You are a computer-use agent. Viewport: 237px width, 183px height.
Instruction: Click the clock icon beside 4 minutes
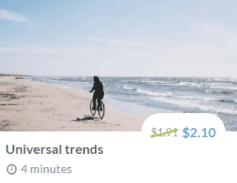point(12,170)
